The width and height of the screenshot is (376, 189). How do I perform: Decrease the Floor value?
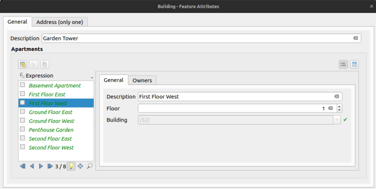(339, 110)
